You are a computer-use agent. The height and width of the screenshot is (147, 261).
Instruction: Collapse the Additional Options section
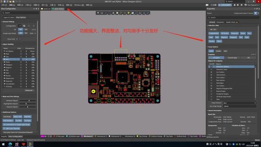pos(2,112)
